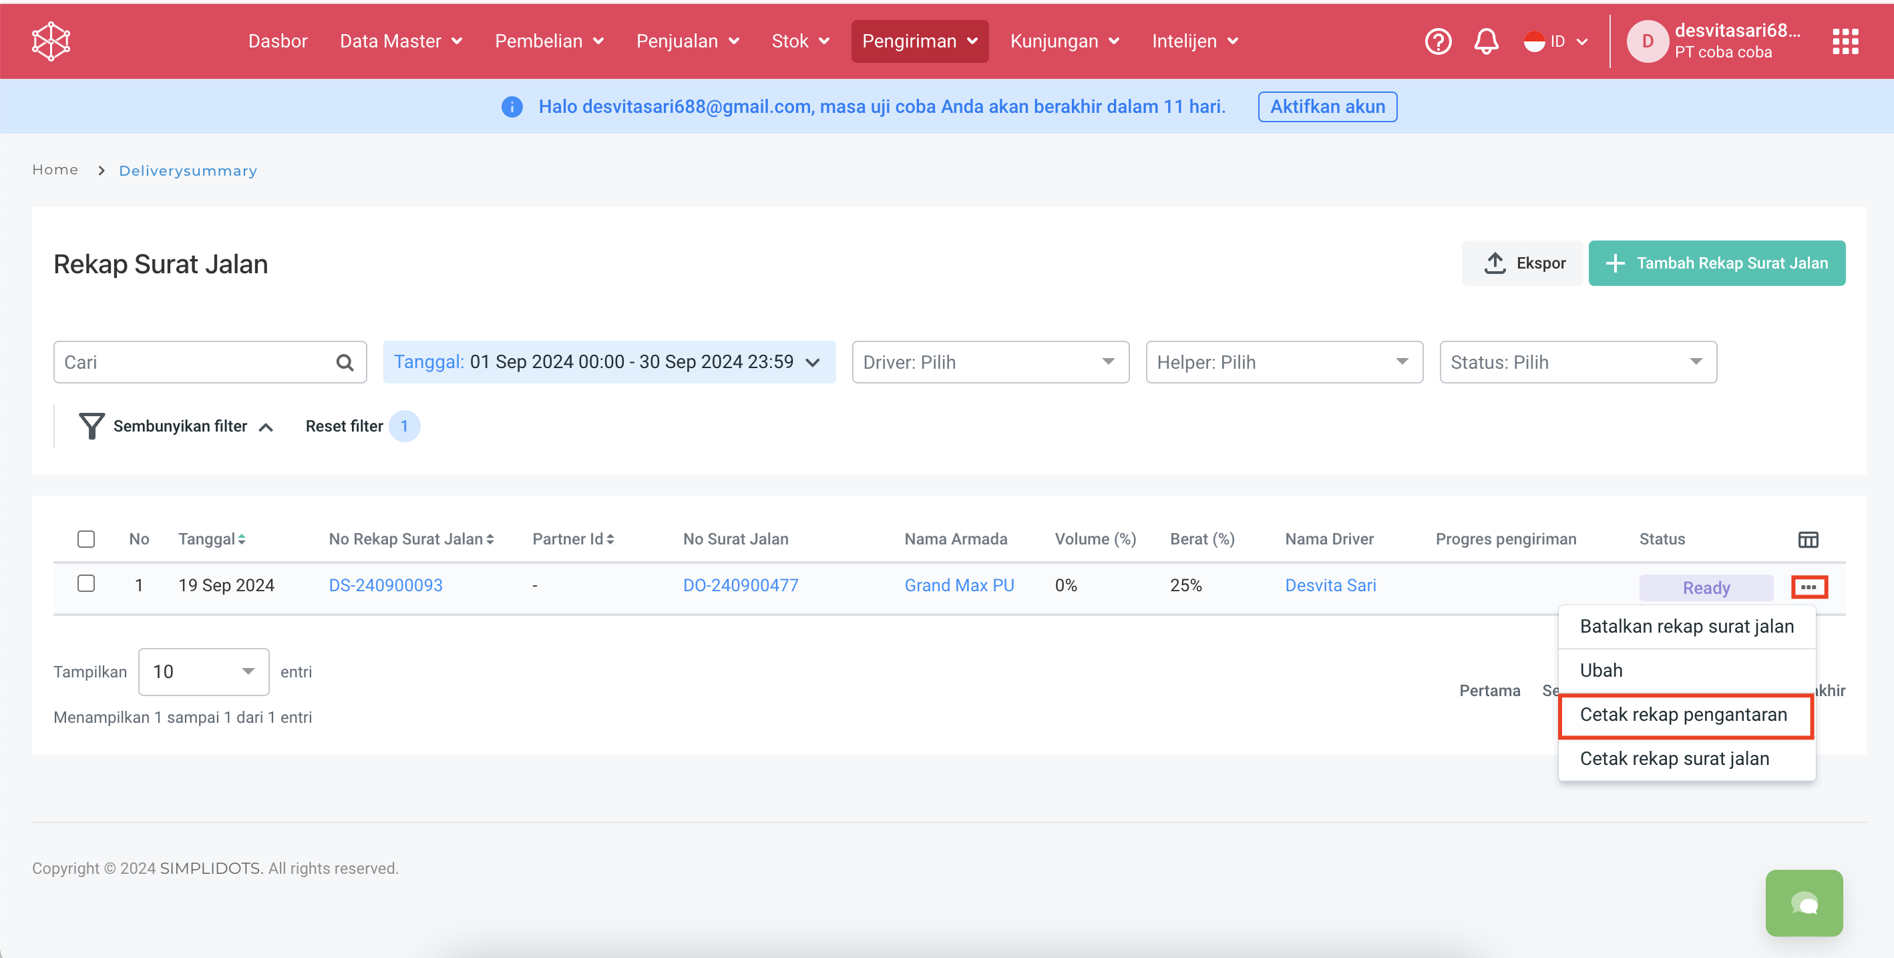
Task: Choose Batalkan rekap surat jalan option
Action: tap(1686, 627)
